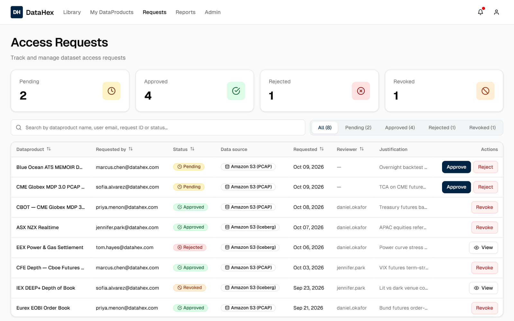Focus the request search field
Viewport: 514px width, 321px height.
158,127
